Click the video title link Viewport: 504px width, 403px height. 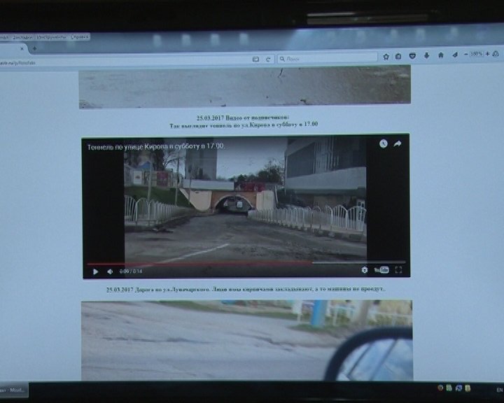coord(156,146)
